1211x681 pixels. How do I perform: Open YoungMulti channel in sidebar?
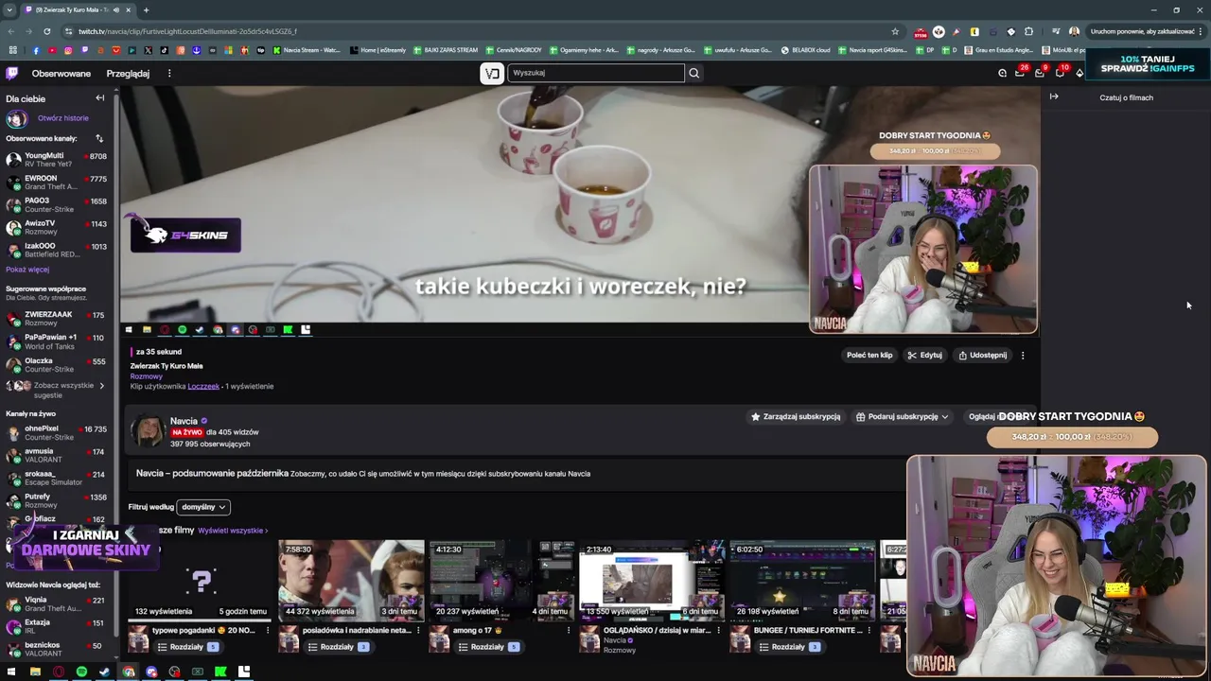(57, 160)
